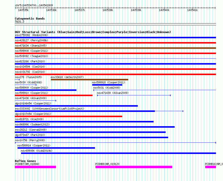
Task: Click the PCDHB7|NM_018940 gene bar
Action: 35,167
